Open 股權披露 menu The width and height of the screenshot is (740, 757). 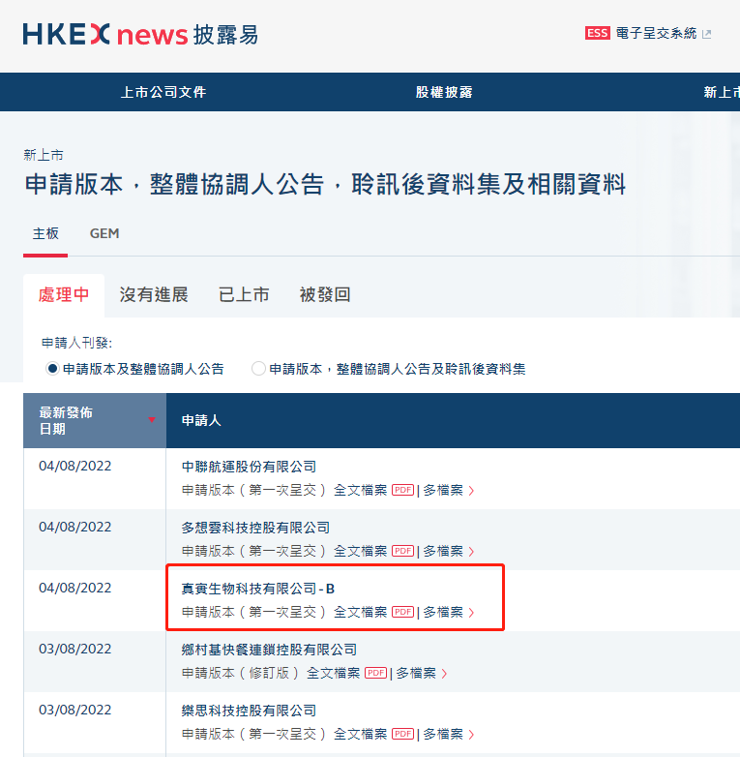click(444, 92)
